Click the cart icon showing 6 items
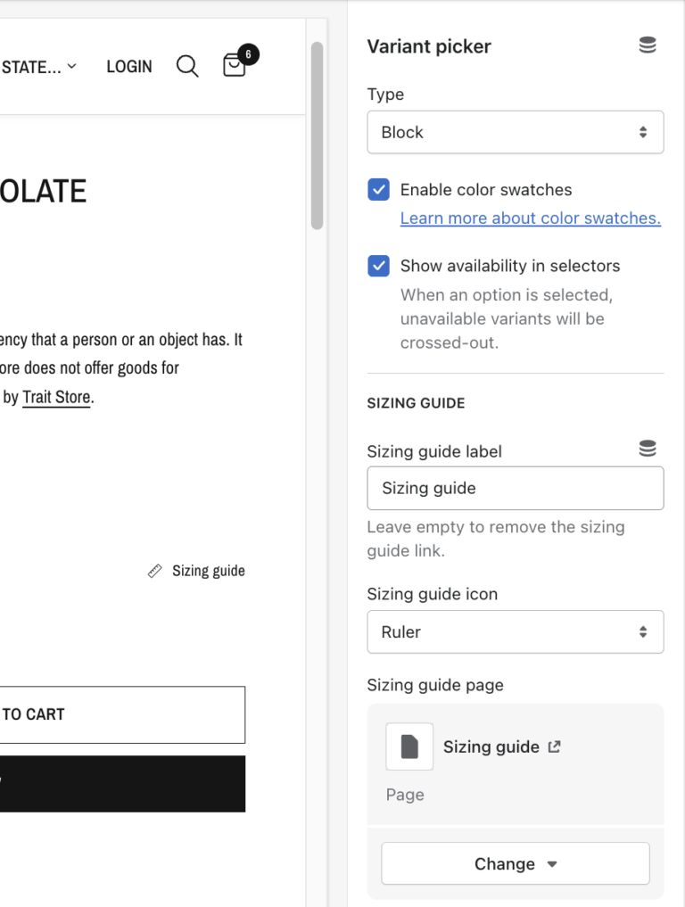 (235, 66)
